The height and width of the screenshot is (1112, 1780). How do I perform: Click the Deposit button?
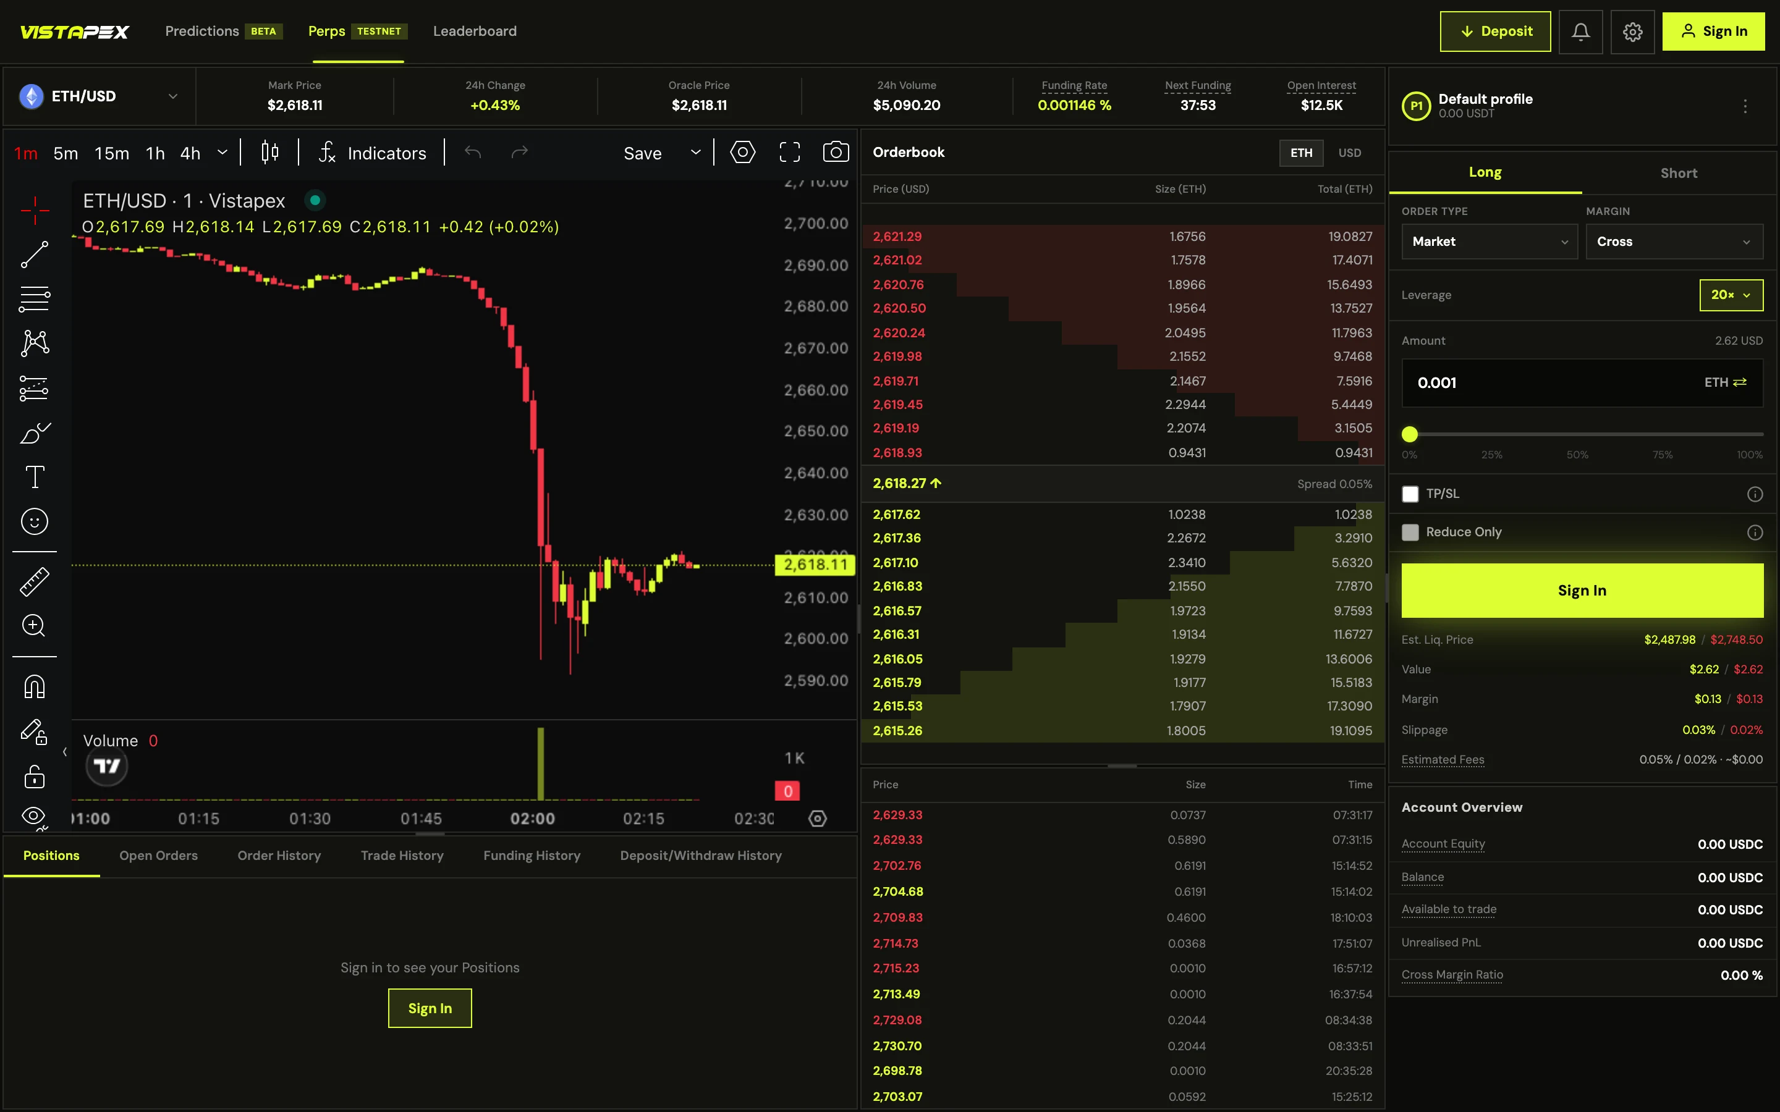[x=1495, y=32]
